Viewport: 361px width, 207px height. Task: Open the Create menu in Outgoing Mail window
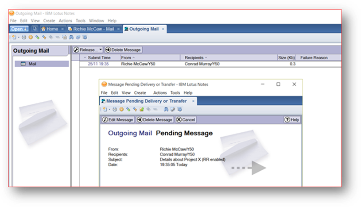(x=49, y=21)
